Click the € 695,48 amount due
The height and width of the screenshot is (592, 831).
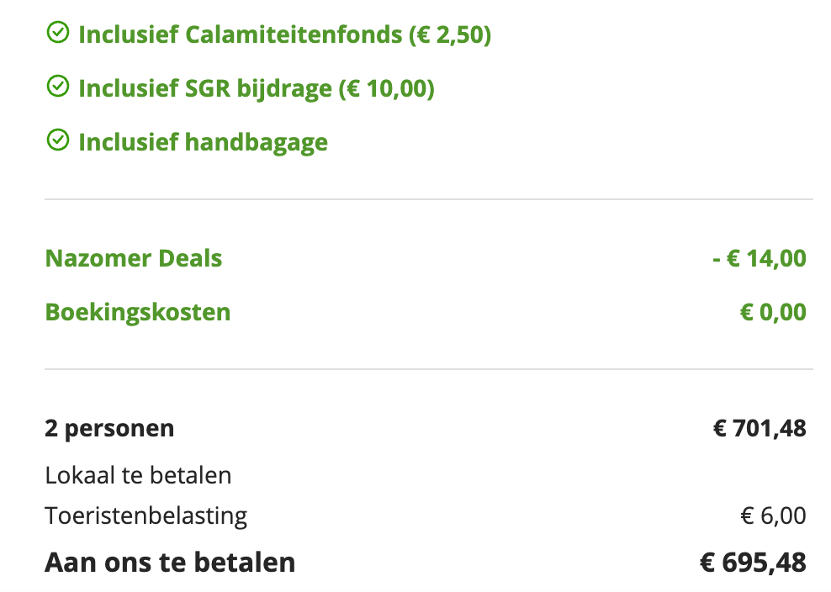click(753, 562)
